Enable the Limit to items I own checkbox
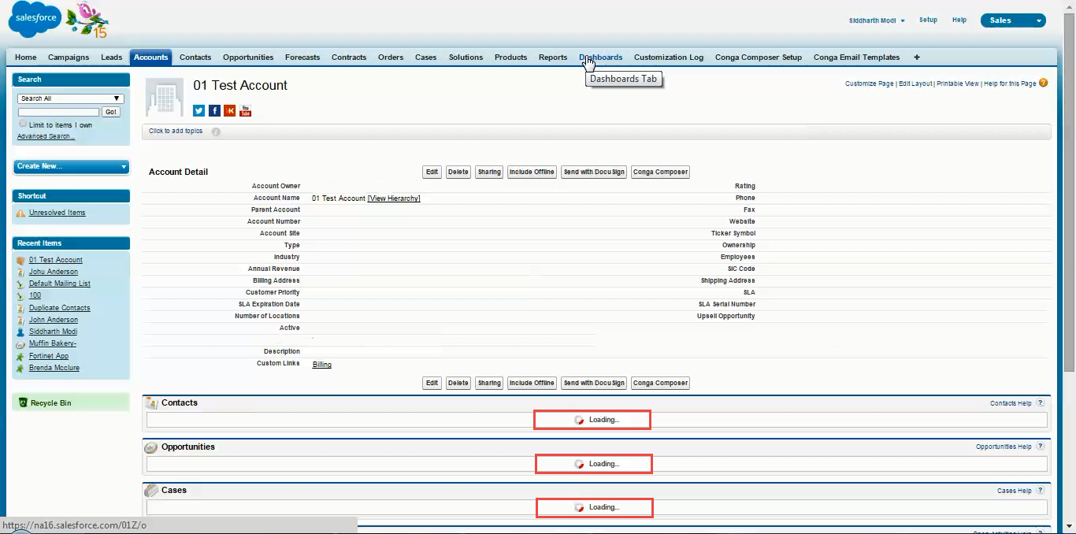This screenshot has width=1076, height=534. click(x=23, y=124)
